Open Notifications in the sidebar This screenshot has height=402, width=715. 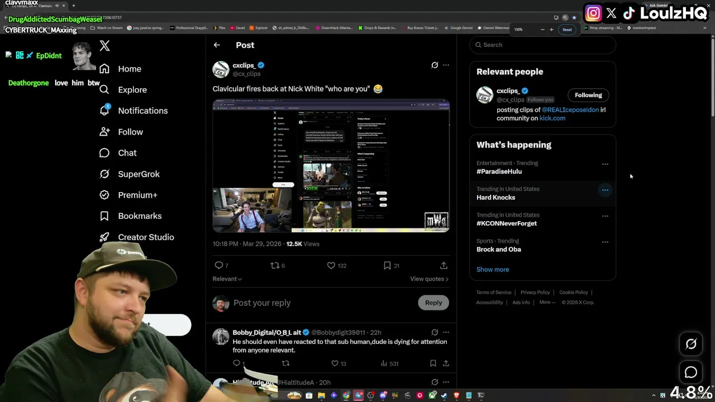click(x=133, y=111)
